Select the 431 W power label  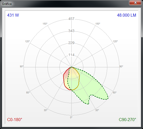pyautogui.click(x=13, y=15)
